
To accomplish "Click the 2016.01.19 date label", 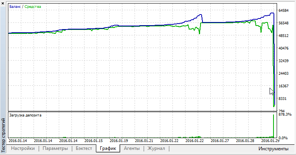I will 119,141.
